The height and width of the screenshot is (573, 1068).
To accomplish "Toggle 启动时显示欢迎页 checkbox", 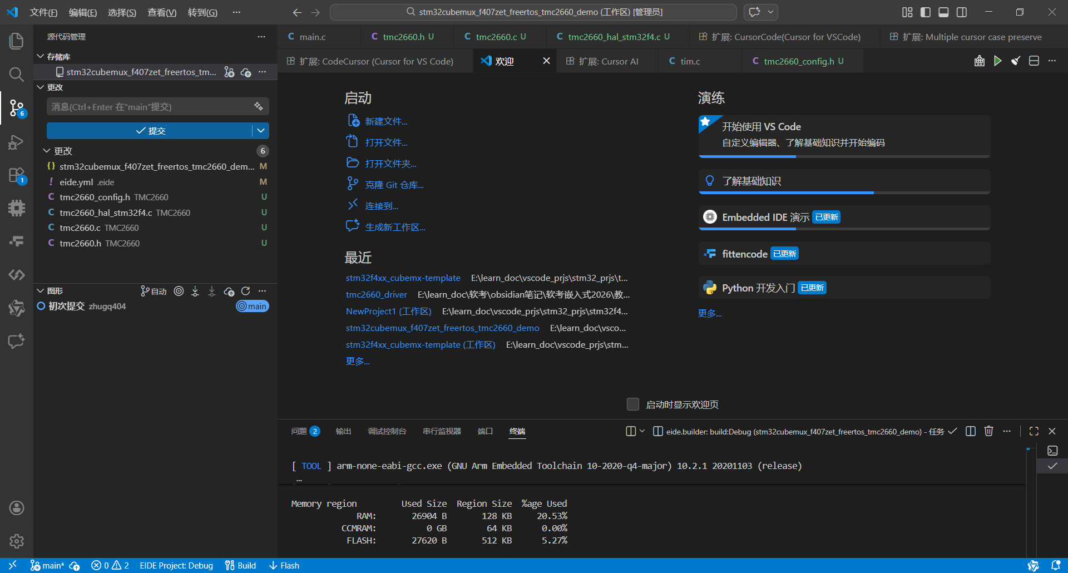I will pyautogui.click(x=633, y=404).
